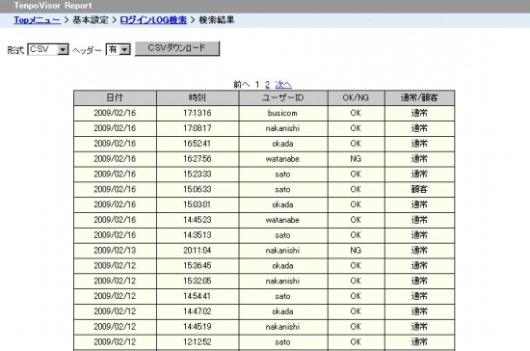Click the 通常/顧客 column header
Viewport: 530px width, 351px height.
[419, 97]
